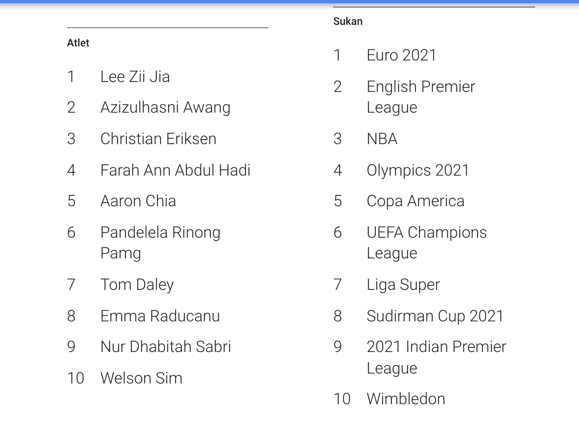The image size is (579, 434).
Task: Open Olympics 2021 entry
Action: pyautogui.click(x=417, y=171)
